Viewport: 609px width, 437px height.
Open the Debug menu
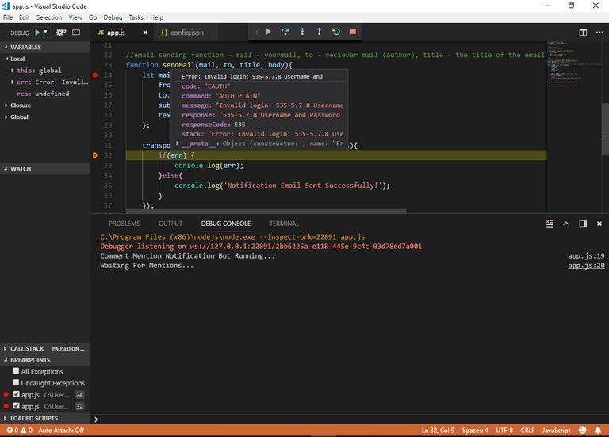[113, 17]
